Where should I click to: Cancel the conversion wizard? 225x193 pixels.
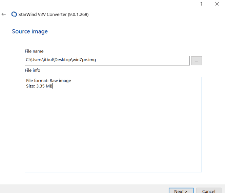pyautogui.click(x=209, y=191)
